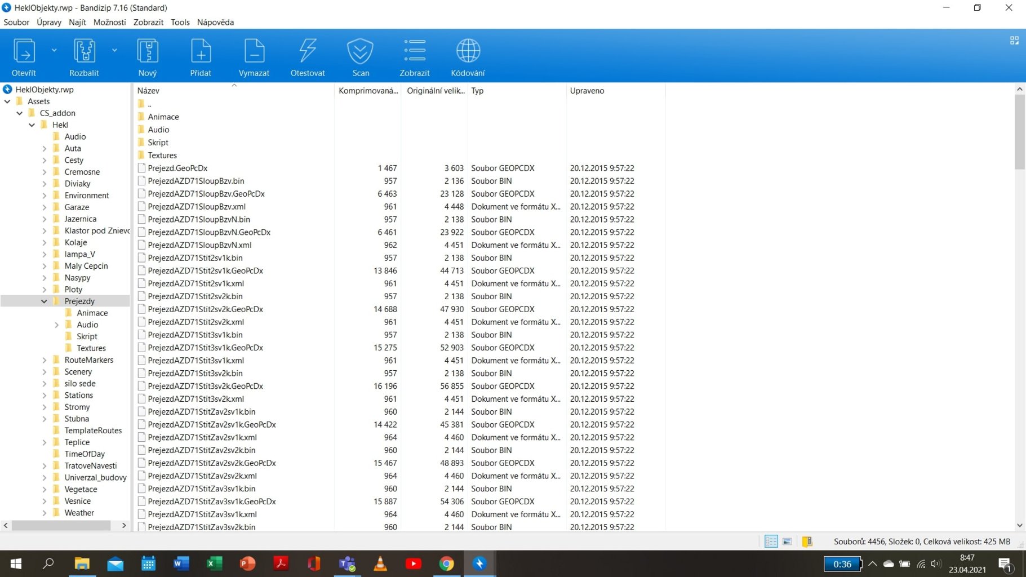Open the Možnosti menu
Screen dimensions: 1026x577
pos(109,23)
